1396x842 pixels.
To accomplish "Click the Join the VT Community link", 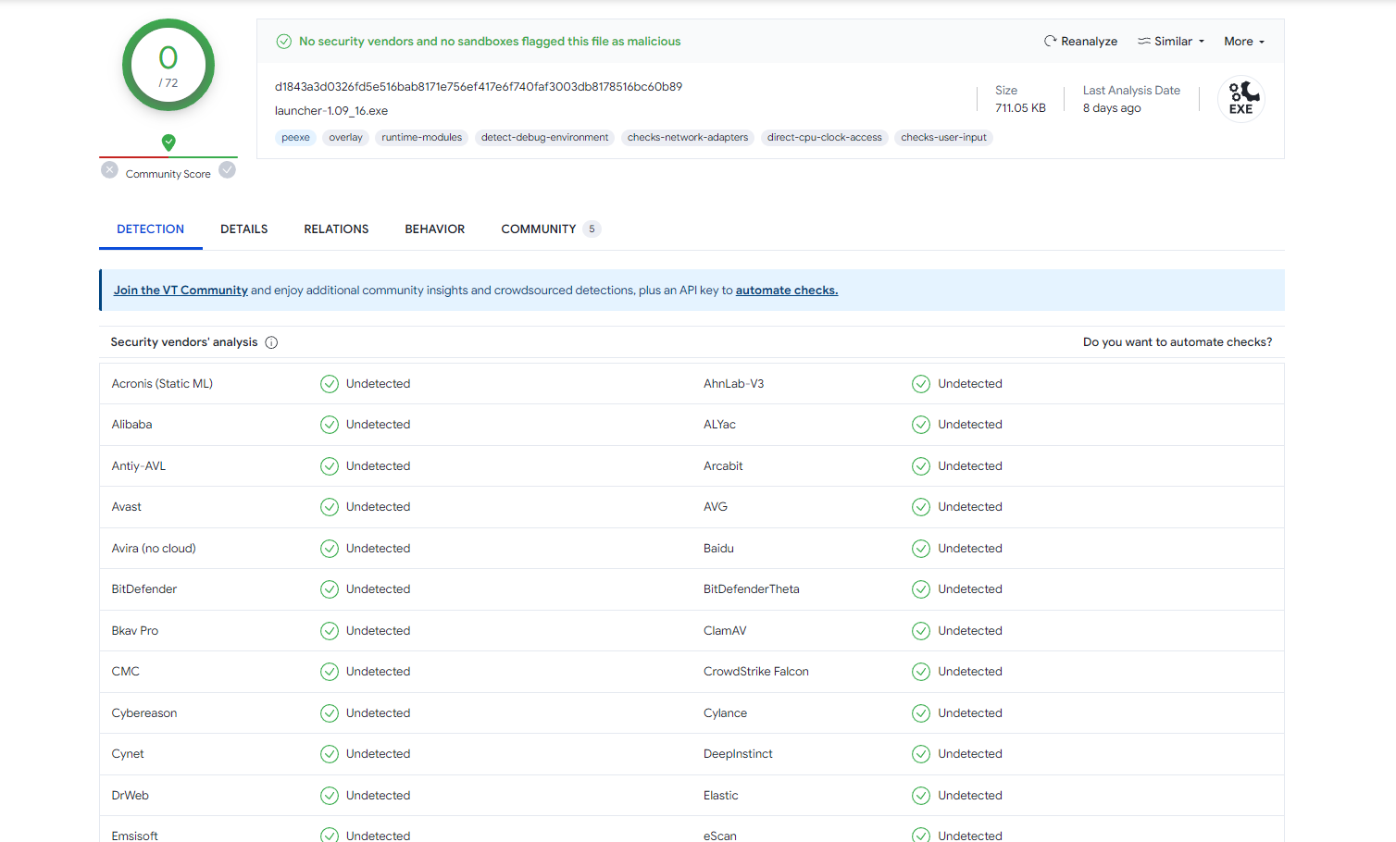I will click(181, 291).
